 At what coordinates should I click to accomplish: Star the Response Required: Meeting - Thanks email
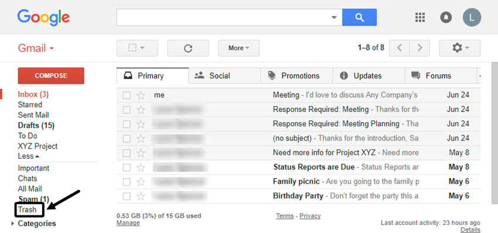click(141, 109)
